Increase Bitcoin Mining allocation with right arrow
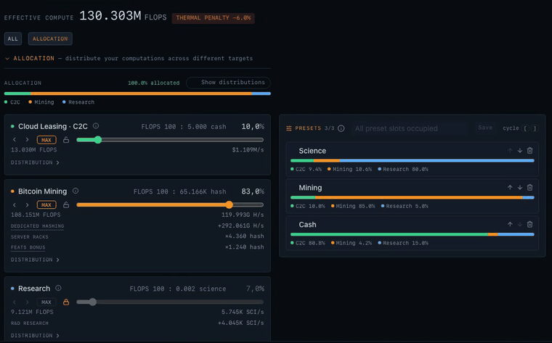The width and height of the screenshot is (552, 343). 27,204
